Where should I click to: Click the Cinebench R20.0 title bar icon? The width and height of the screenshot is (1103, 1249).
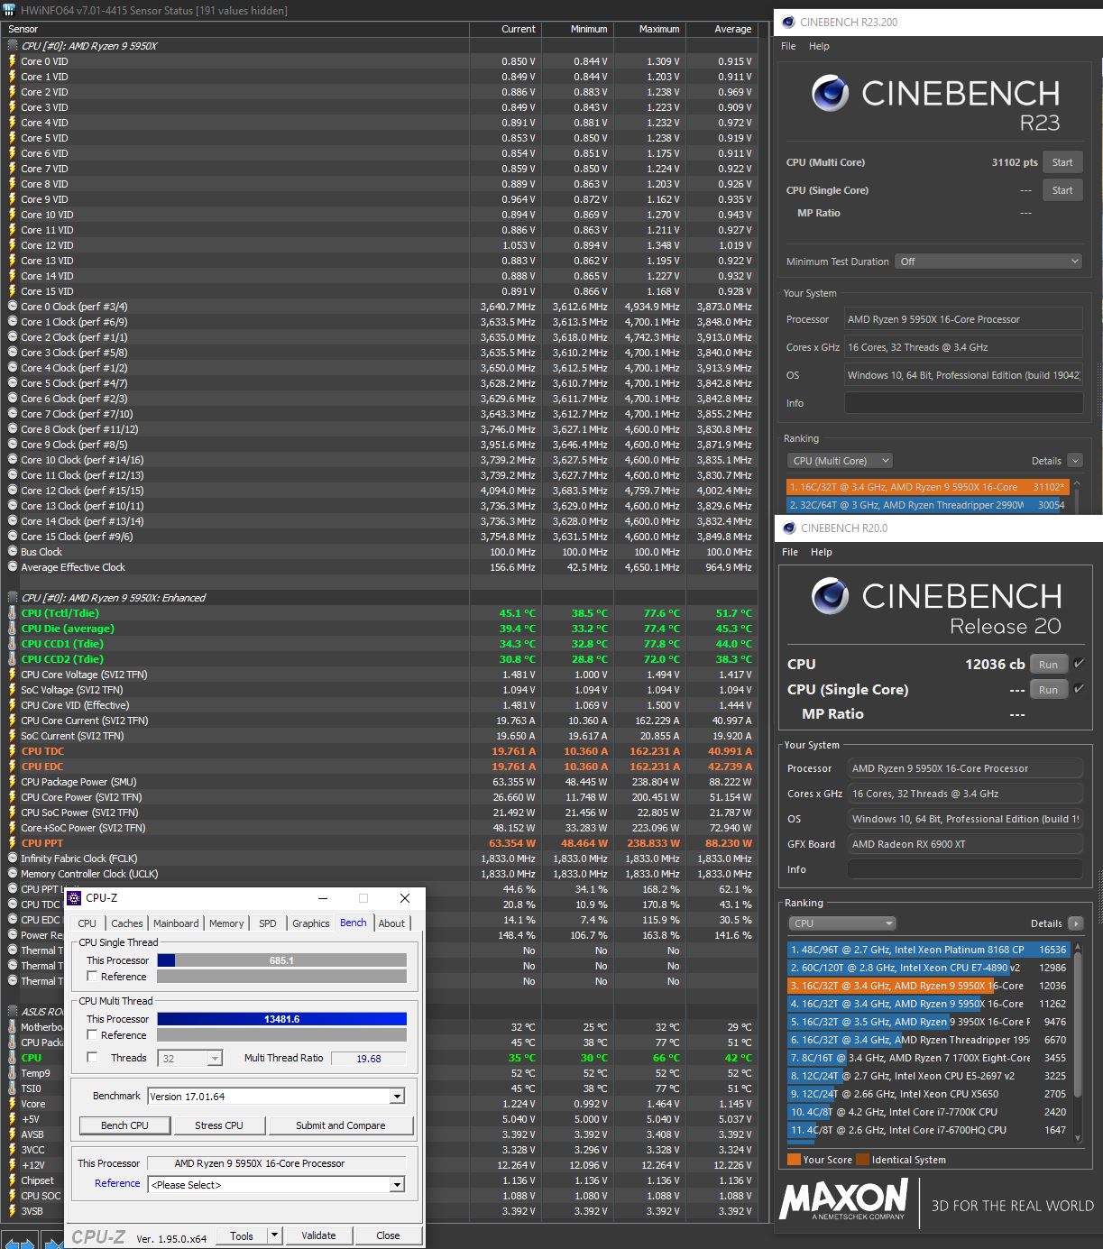tap(789, 528)
